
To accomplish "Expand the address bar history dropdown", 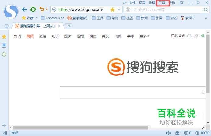I will [119, 9].
